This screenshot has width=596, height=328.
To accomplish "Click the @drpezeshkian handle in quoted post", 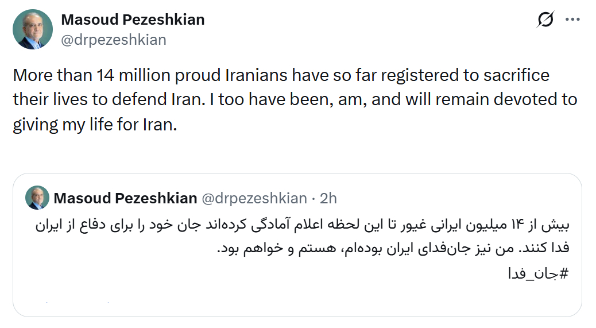I will tap(254, 199).
